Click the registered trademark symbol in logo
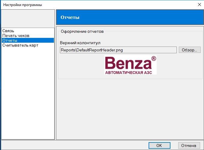This screenshot has height=150, width=204. [x=154, y=59]
